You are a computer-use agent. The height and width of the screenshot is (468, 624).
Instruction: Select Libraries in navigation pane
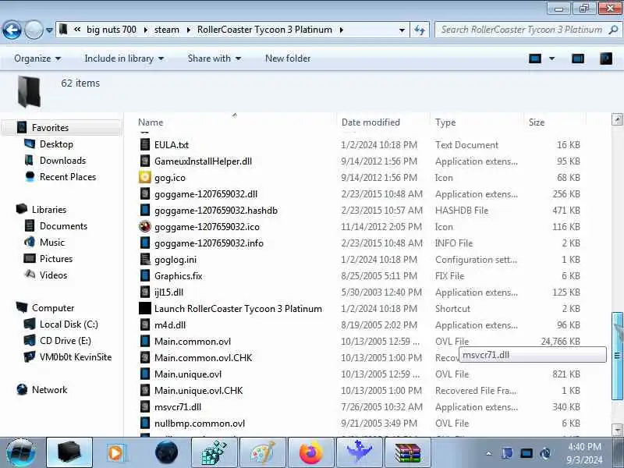coord(49,209)
